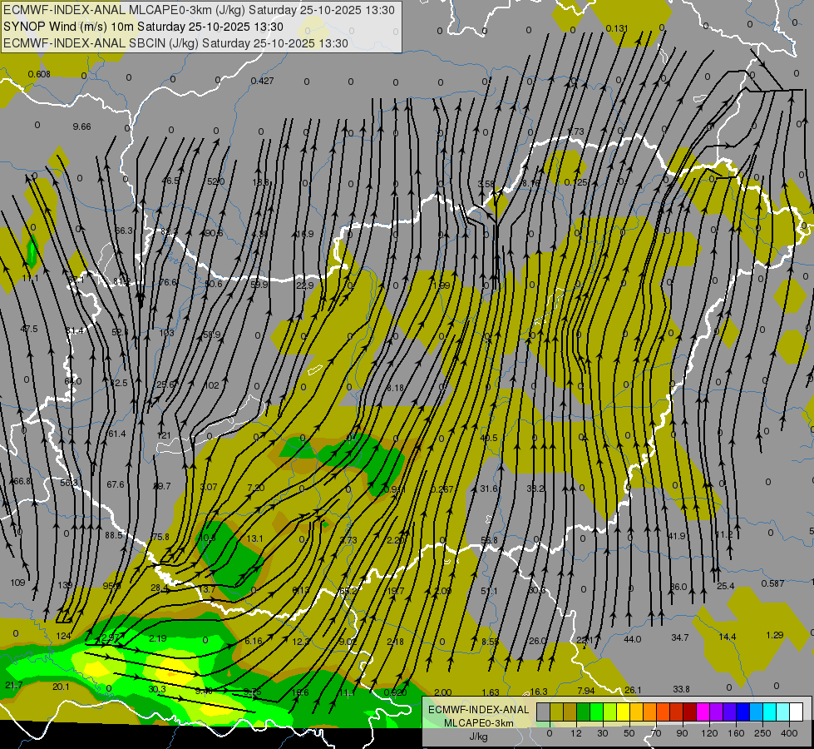This screenshot has height=749, width=814.
Task: Click the map value 34.7
Action: (x=679, y=637)
